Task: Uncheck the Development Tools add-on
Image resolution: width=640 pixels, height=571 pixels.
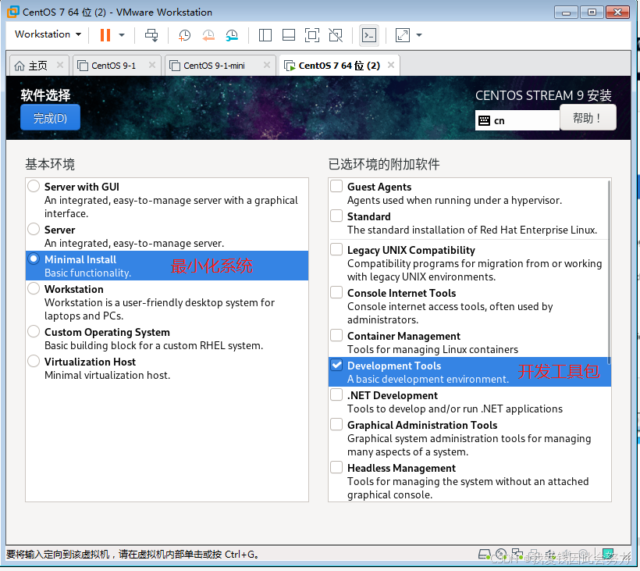Action: (x=336, y=365)
